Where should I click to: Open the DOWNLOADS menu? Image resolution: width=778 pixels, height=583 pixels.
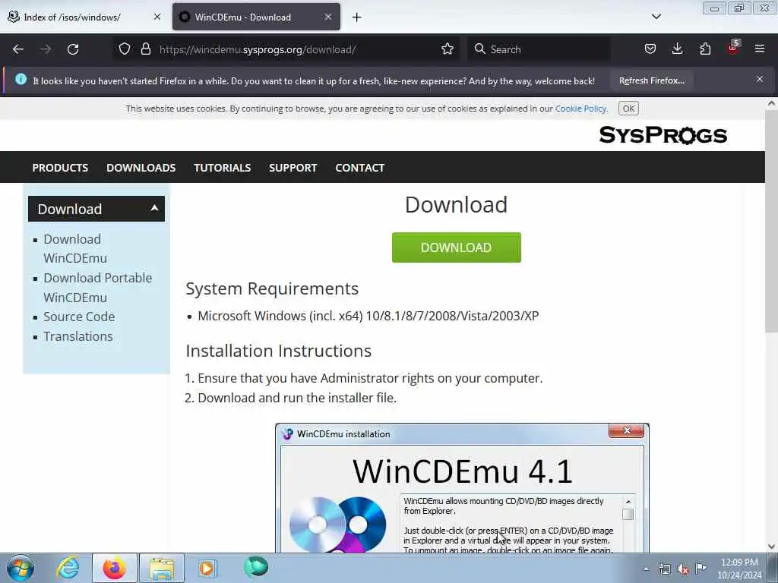[x=141, y=168]
